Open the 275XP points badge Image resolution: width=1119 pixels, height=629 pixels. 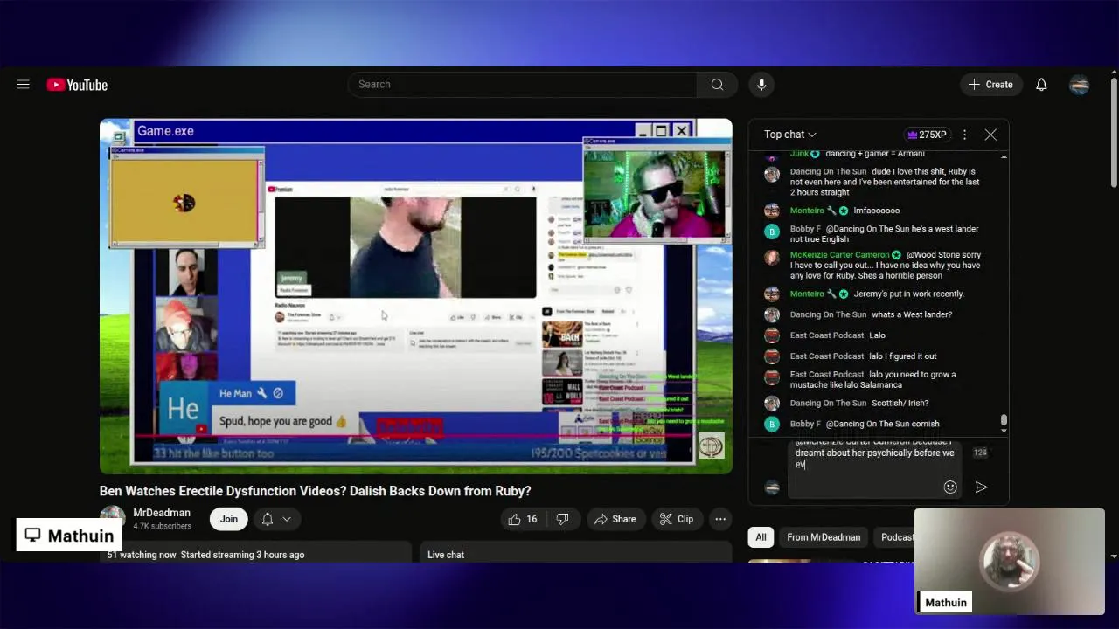click(x=928, y=135)
